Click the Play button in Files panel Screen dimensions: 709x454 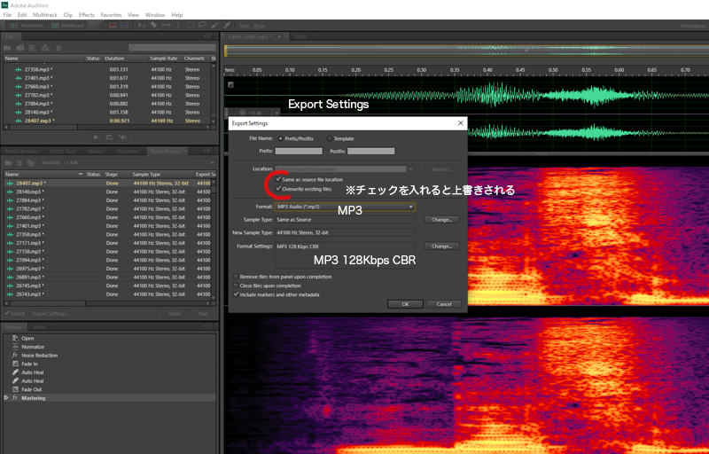pyautogui.click(x=96, y=137)
